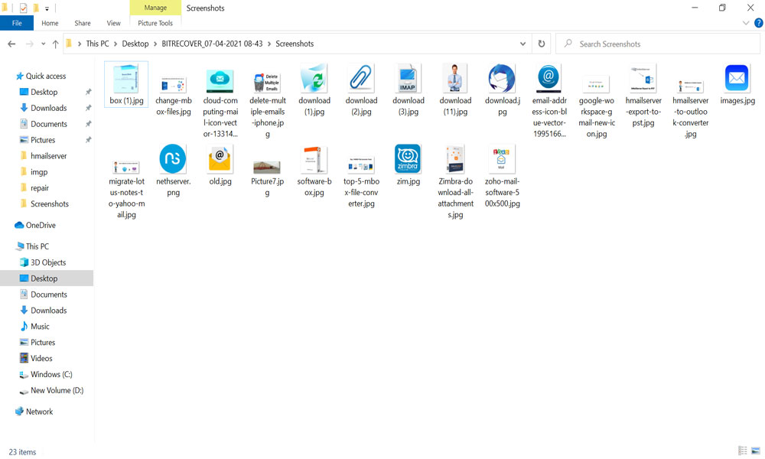Open recent locations dropdown arrow
765x459 pixels.
click(43, 44)
